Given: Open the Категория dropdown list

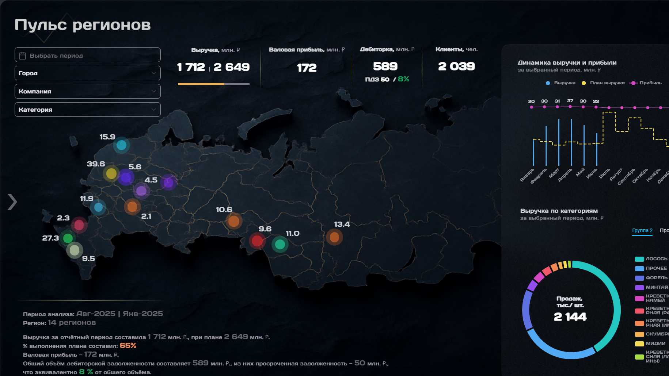Looking at the screenshot, I should (88, 110).
